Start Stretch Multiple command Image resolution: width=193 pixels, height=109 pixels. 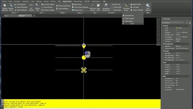62,9
